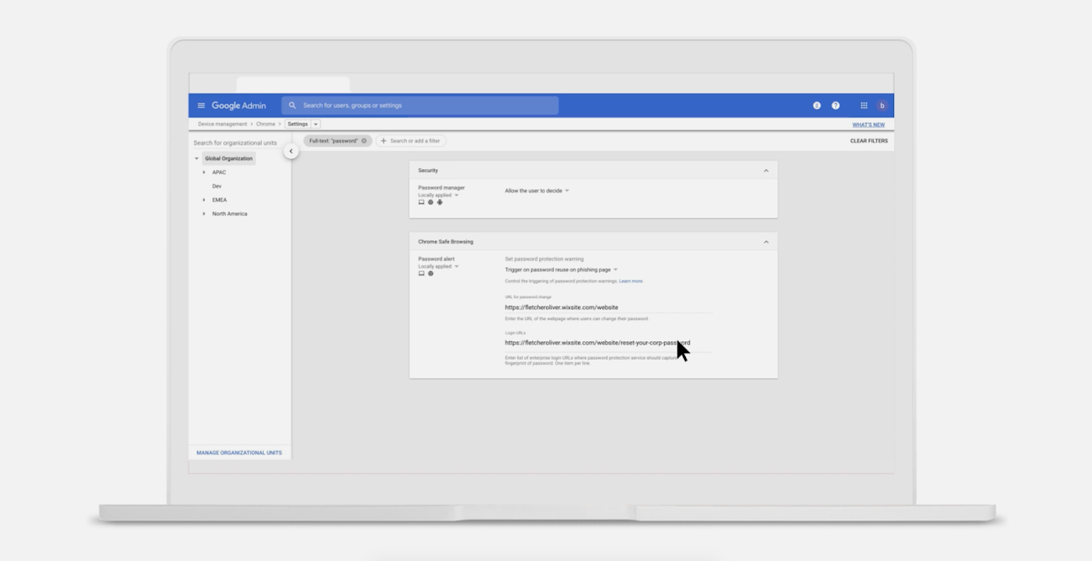Open the WHAT'S NEW link
The width and height of the screenshot is (1092, 561).
point(868,125)
